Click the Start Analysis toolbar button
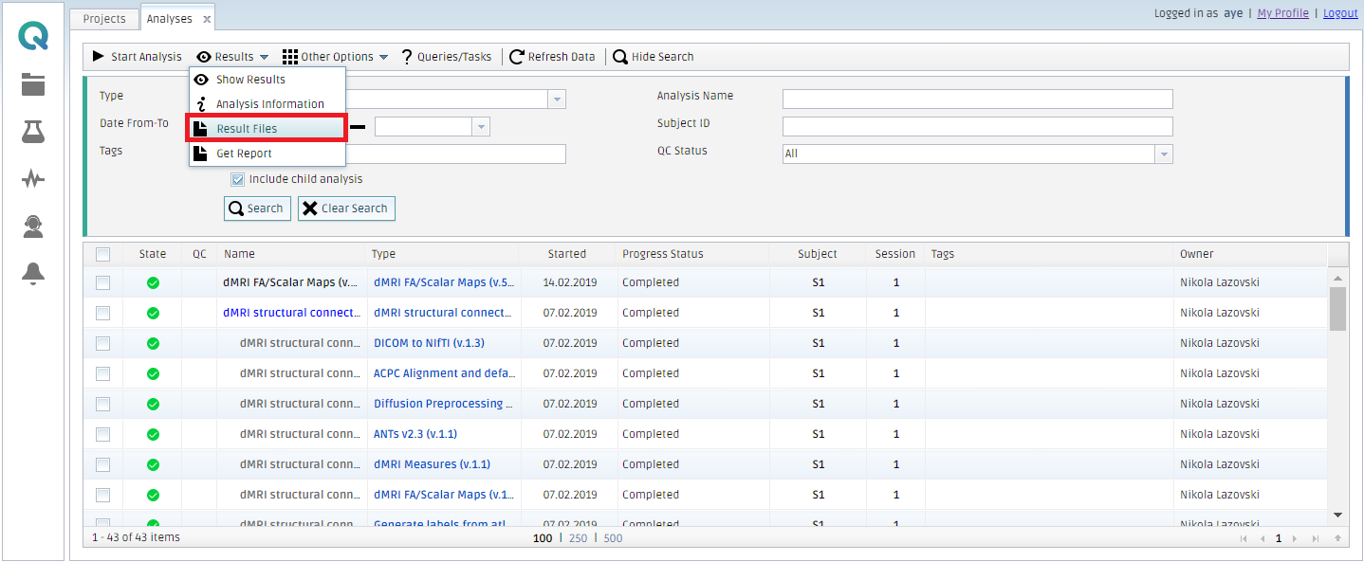This screenshot has height=562, width=1364. click(137, 57)
